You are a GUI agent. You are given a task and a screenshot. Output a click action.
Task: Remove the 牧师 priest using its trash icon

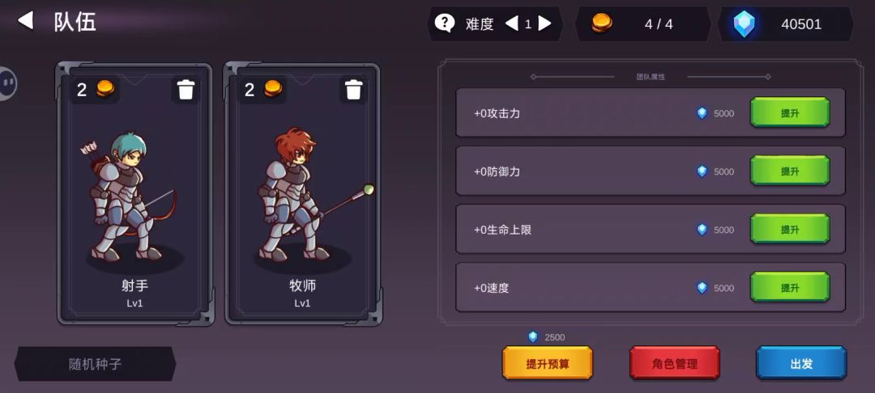(x=354, y=89)
